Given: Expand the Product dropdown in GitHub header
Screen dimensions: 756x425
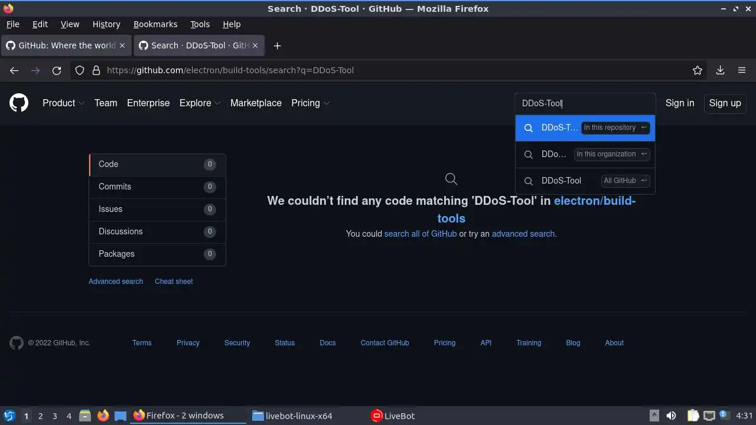Looking at the screenshot, I should tap(63, 103).
